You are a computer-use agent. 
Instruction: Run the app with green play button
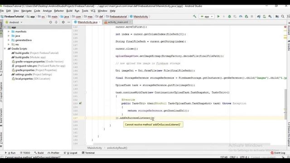point(218,16)
